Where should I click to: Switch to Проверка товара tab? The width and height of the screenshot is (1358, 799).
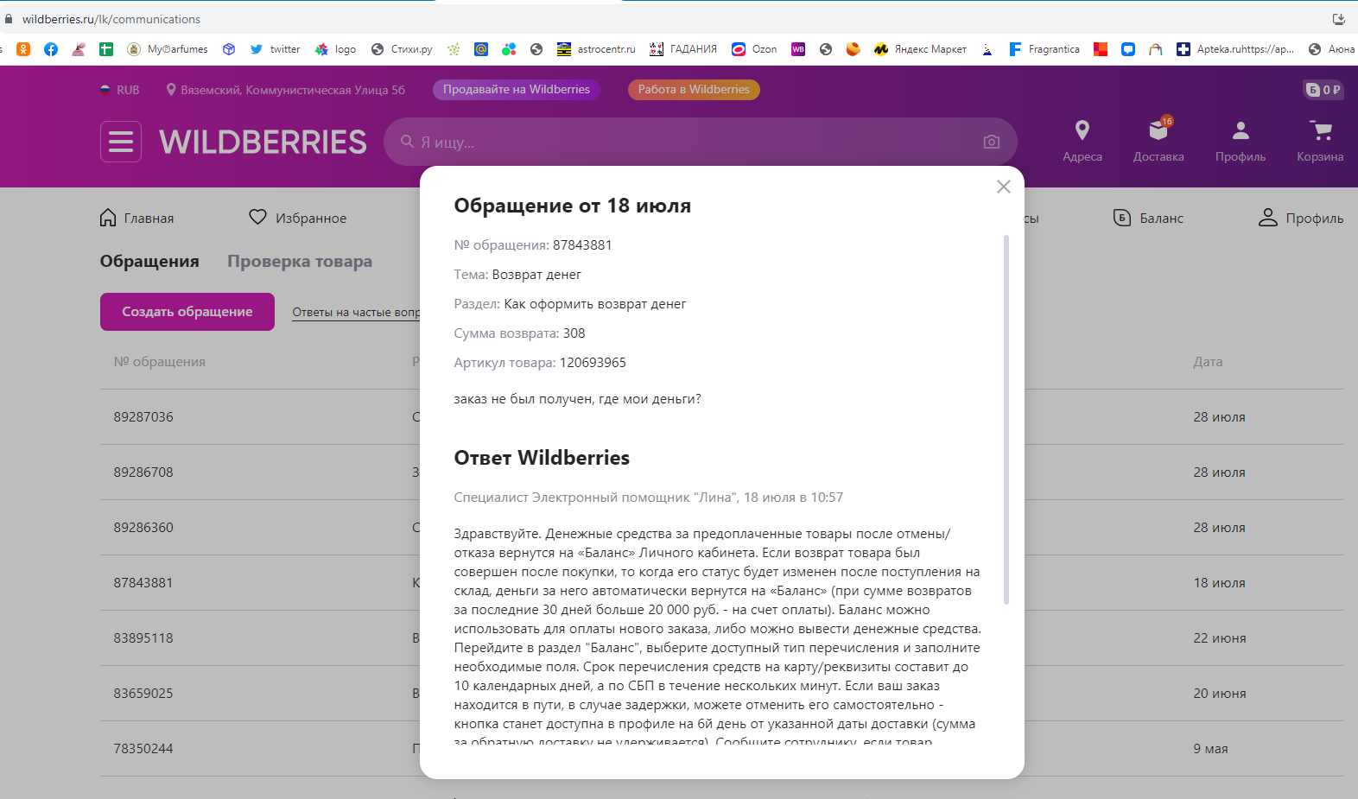tap(300, 261)
